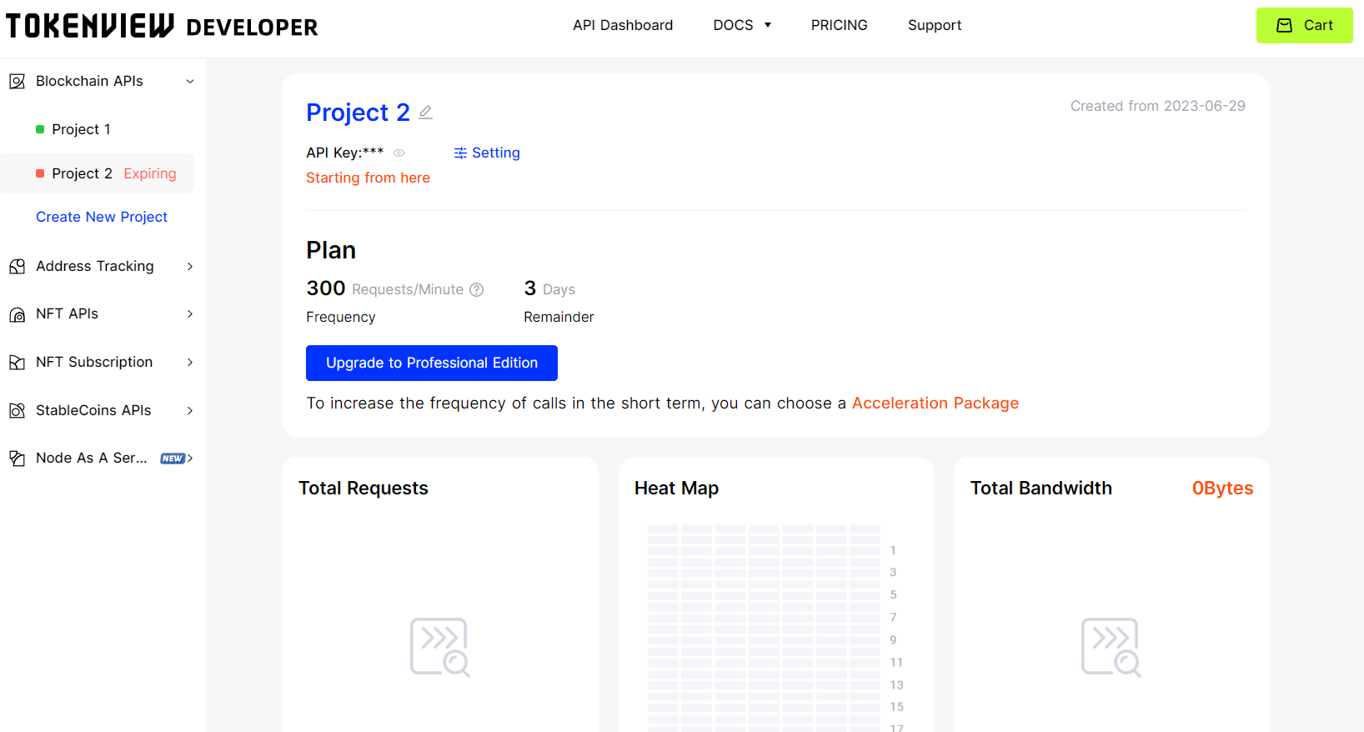Go to the PRICING page
The image size is (1364, 732).
pos(840,25)
